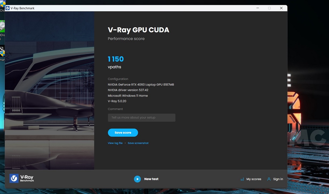This screenshot has width=329, height=194.
Task: Click the Sign in user profile icon
Action: coord(269,179)
